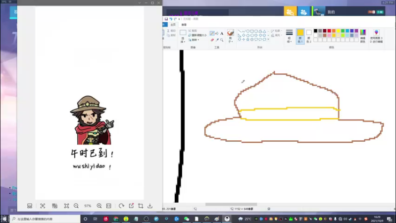The width and height of the screenshot is (396, 223).
Task: Click the actual size 1:1 icon in viewer
Action: click(109, 206)
